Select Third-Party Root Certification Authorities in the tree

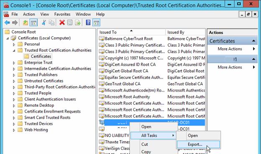(x=60, y=87)
